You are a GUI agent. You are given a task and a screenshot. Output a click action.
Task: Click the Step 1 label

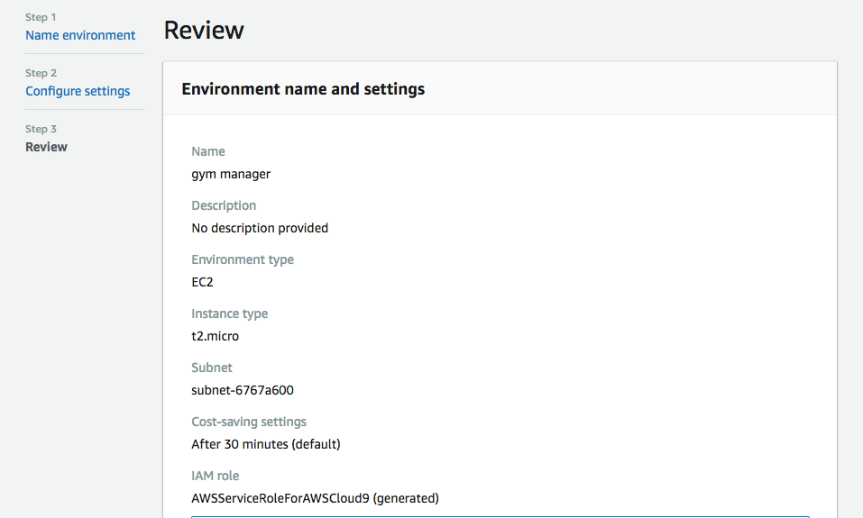click(x=41, y=17)
